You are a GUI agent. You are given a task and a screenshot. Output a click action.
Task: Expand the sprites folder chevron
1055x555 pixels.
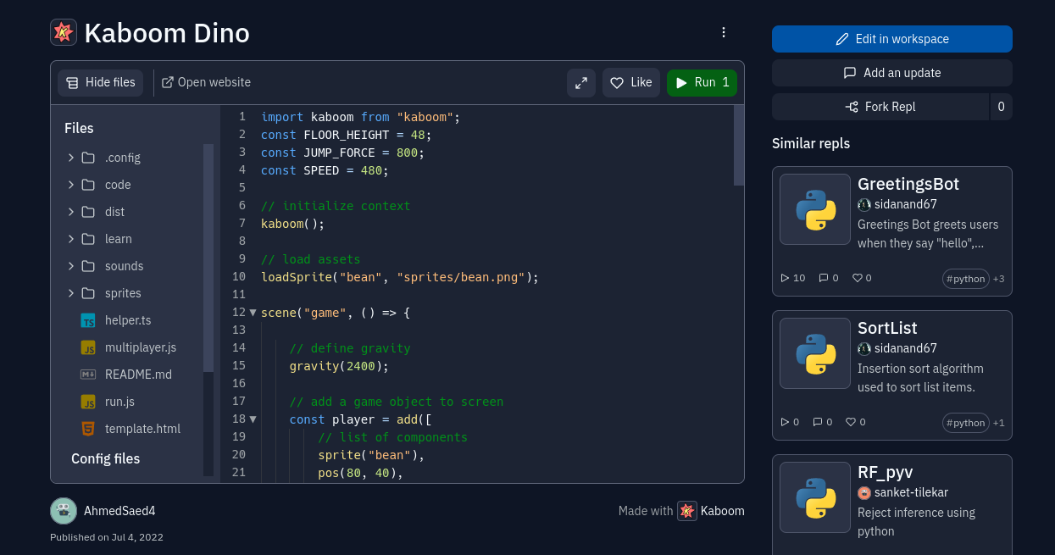[71, 293]
